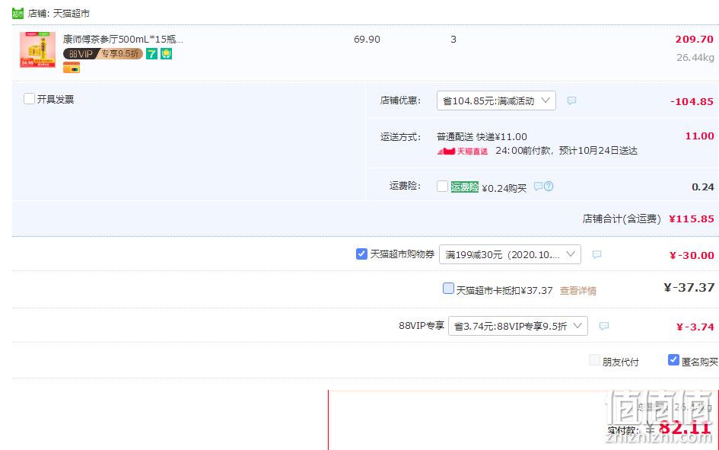719x450 pixels.
Task: Click the final payment amount 82.11
Action: click(x=685, y=427)
